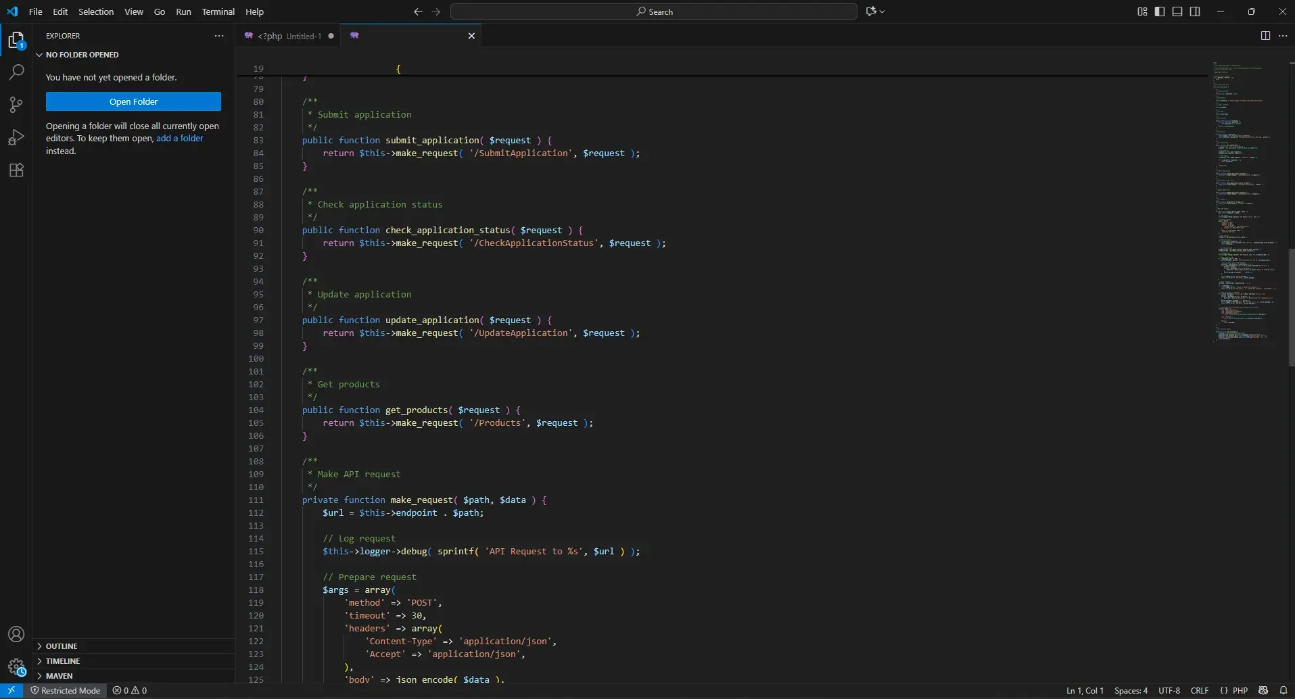Change indentation via Spaces: 4

[x=1131, y=690]
